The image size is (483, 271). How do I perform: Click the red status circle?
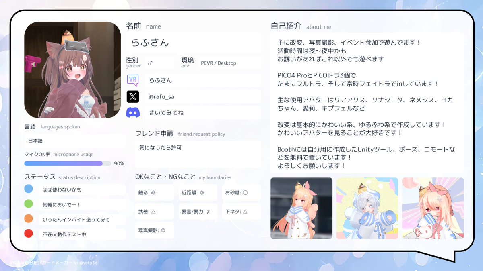point(29,233)
